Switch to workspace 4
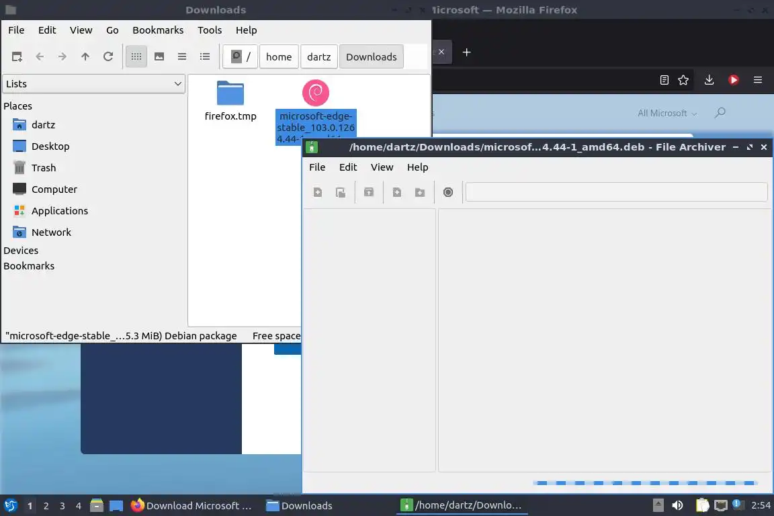The width and height of the screenshot is (774, 516). tap(79, 506)
